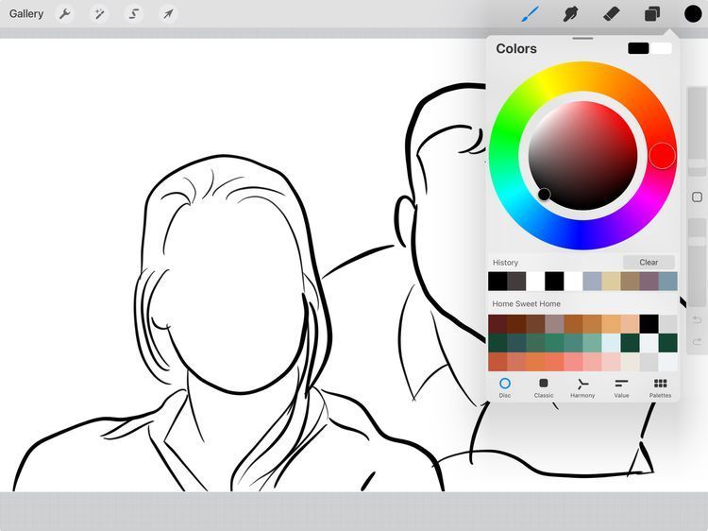Activate the Transform arrow tool
Screen dimensions: 708x531
(167, 14)
